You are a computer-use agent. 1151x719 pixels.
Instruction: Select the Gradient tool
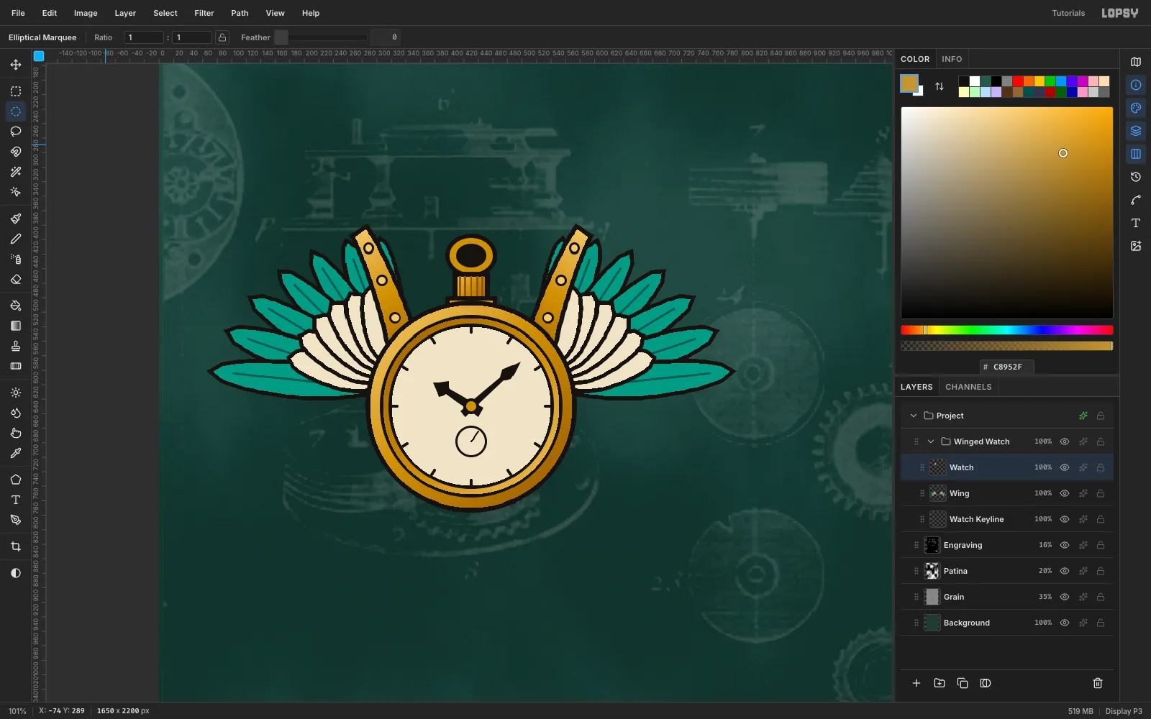[x=16, y=326]
